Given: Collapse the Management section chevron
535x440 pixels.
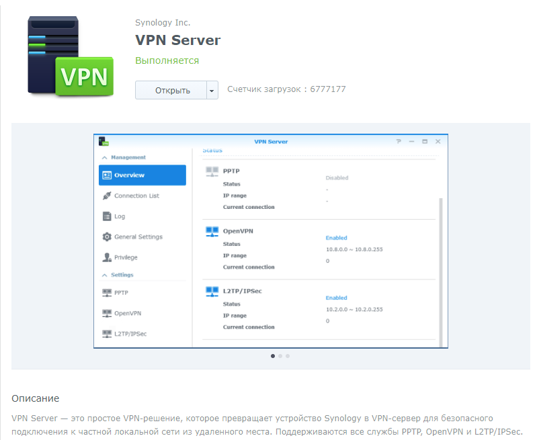Looking at the screenshot, I should pos(104,158).
